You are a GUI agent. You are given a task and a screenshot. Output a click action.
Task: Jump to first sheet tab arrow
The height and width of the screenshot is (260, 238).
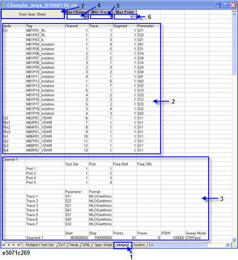pyautogui.click(x=4, y=245)
